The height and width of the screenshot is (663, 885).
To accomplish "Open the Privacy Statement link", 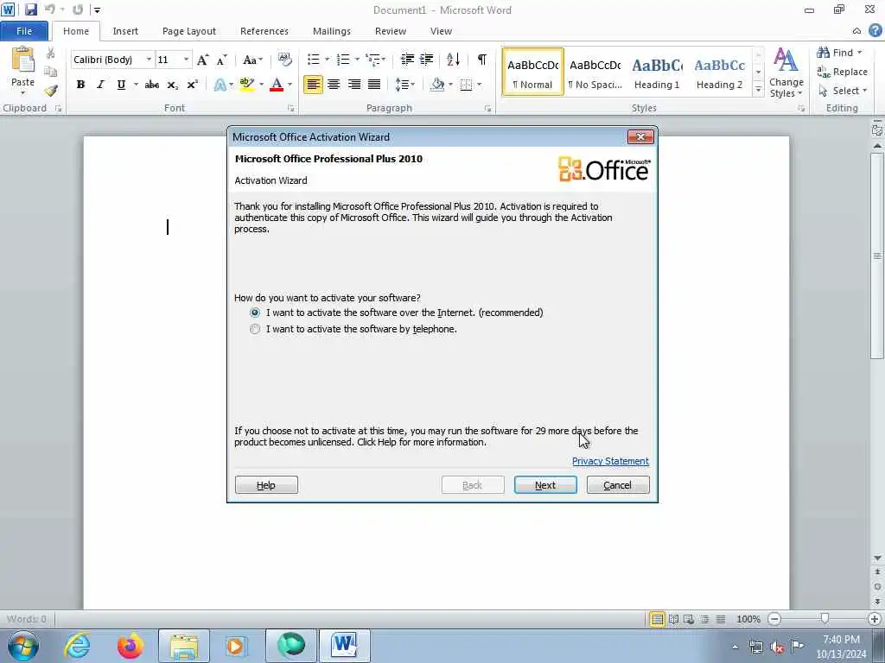I will 610,461.
